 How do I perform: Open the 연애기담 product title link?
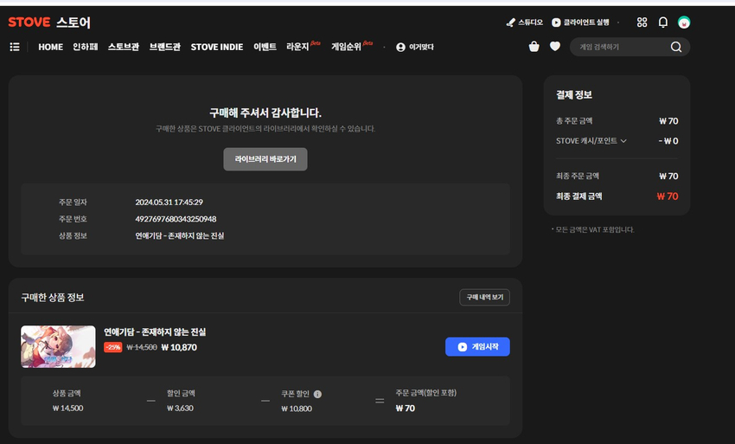[155, 331]
